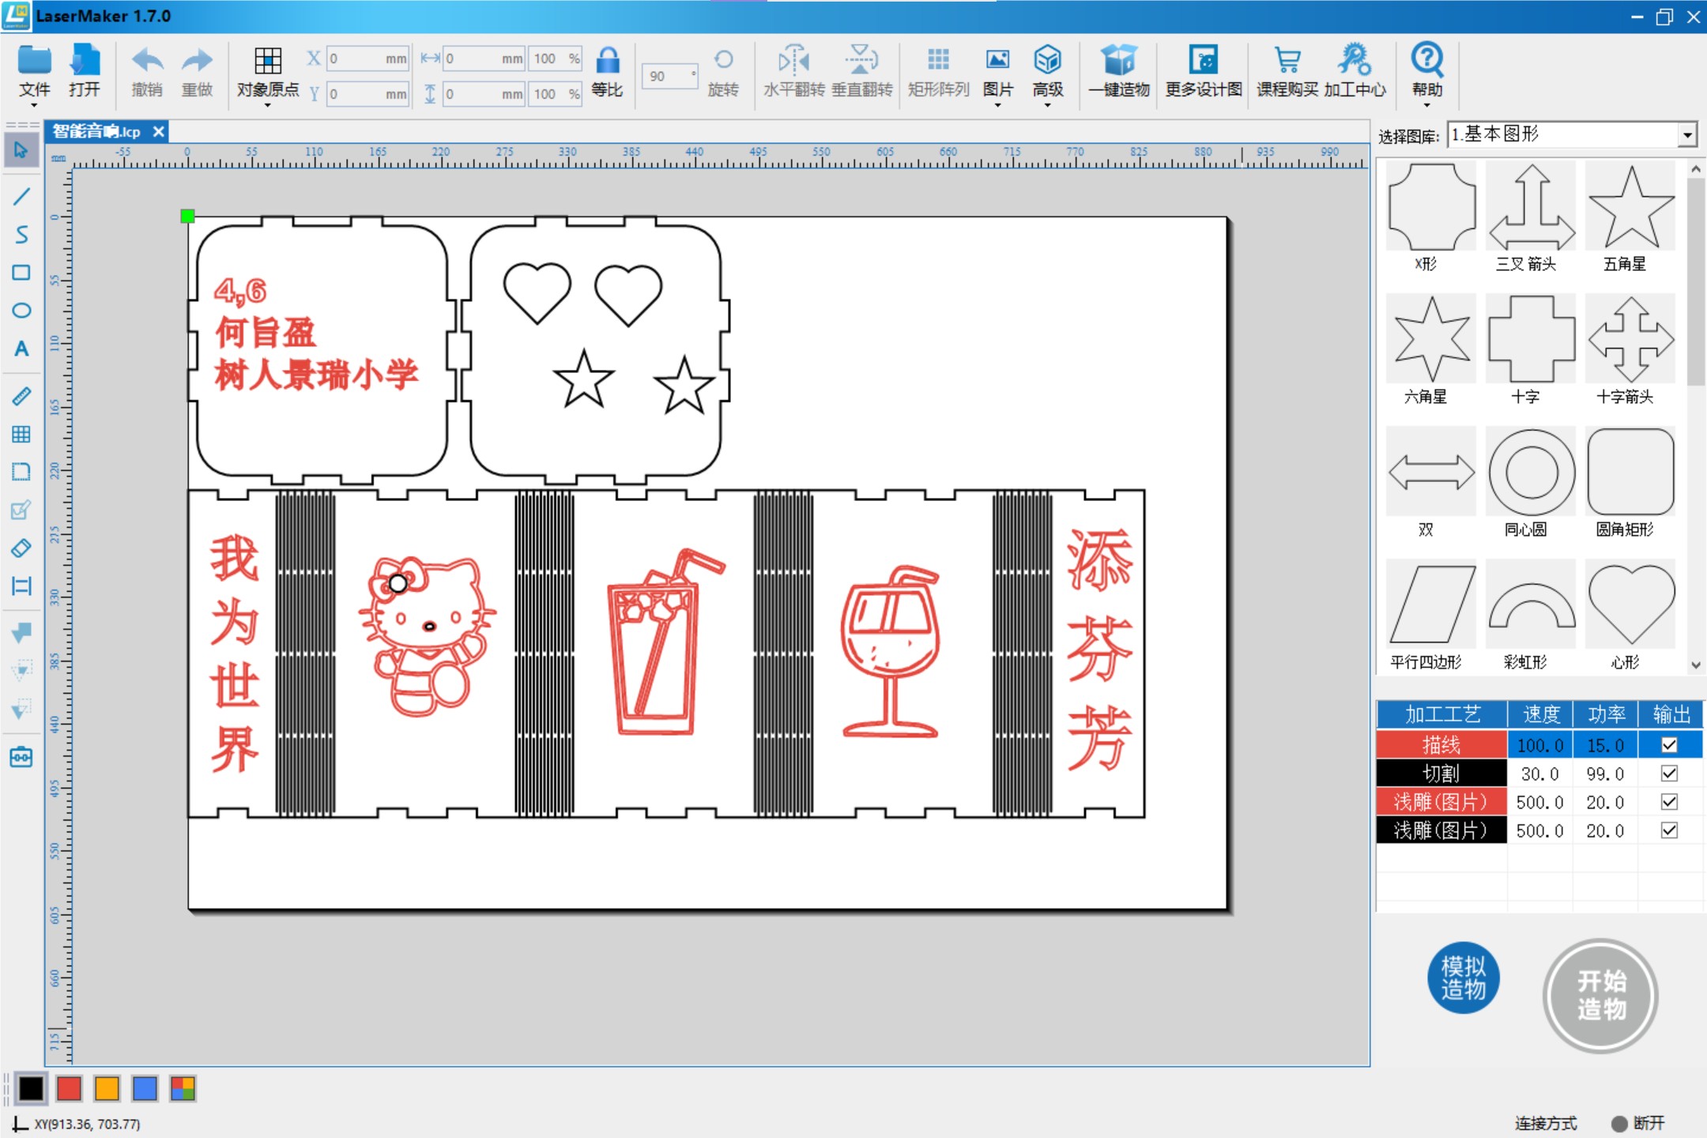
Task: Open 课程购买 course purchase cart
Action: click(x=1287, y=72)
